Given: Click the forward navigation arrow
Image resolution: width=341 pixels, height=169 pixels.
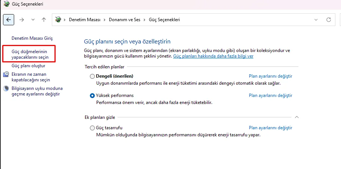Looking at the screenshot, I should 21,20.
